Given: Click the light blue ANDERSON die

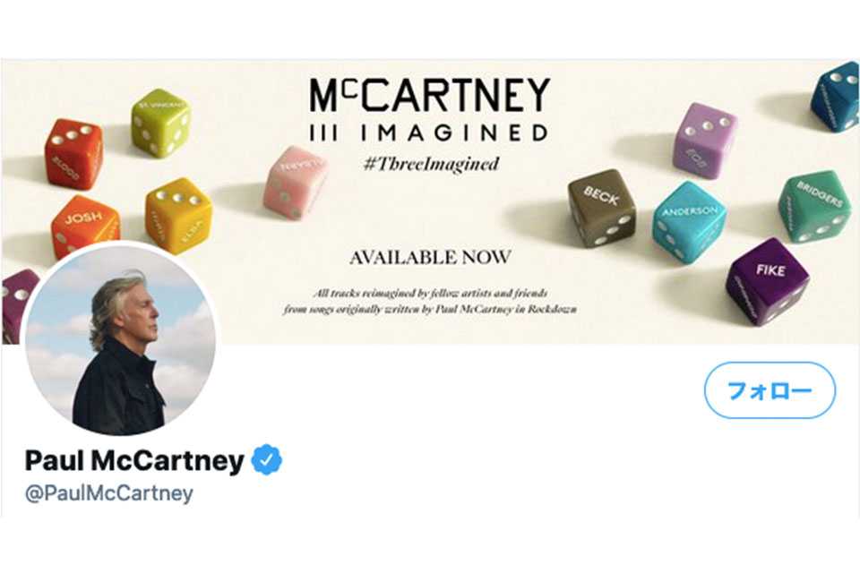Looking at the screenshot, I should pyautogui.click(x=690, y=221).
